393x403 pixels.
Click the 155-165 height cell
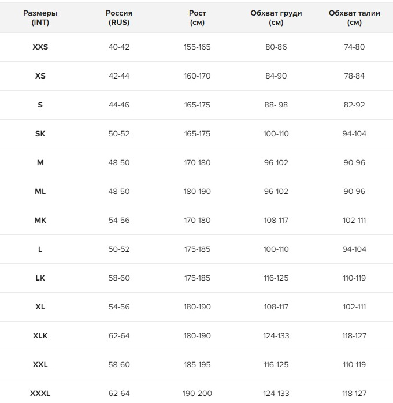[197, 47]
